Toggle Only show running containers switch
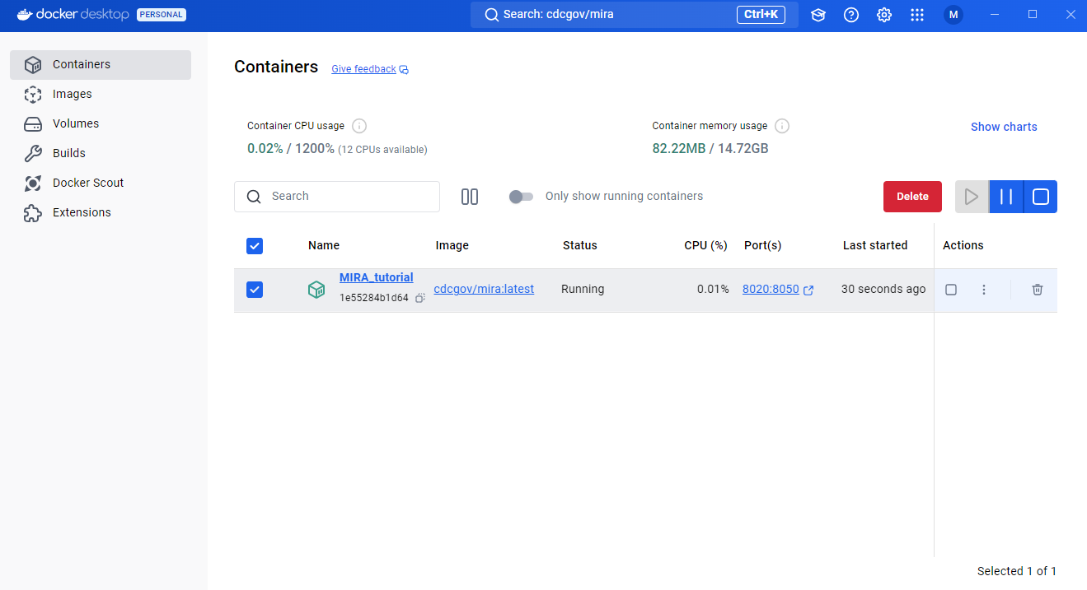Screen dimensions: 1087x590 pyautogui.click(x=521, y=197)
